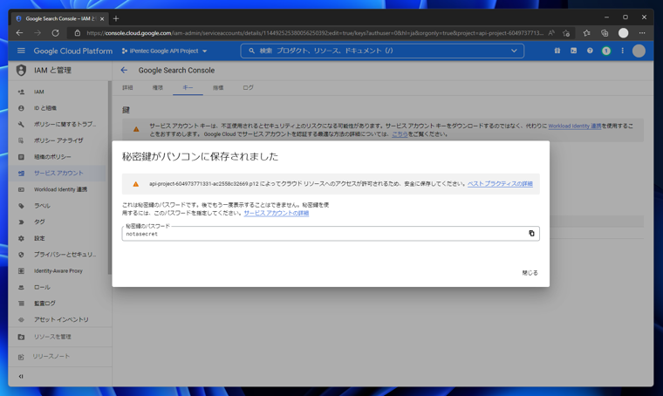Open Identity-Aware Proxy sidebar item
The height and width of the screenshot is (396, 663).
click(57, 271)
